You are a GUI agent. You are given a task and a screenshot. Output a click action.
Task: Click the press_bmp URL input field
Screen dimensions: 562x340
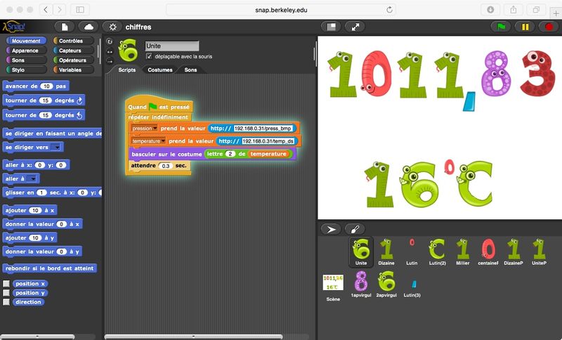coord(263,129)
